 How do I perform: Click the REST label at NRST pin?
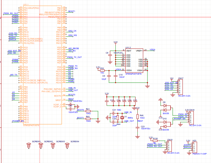click(71, 99)
